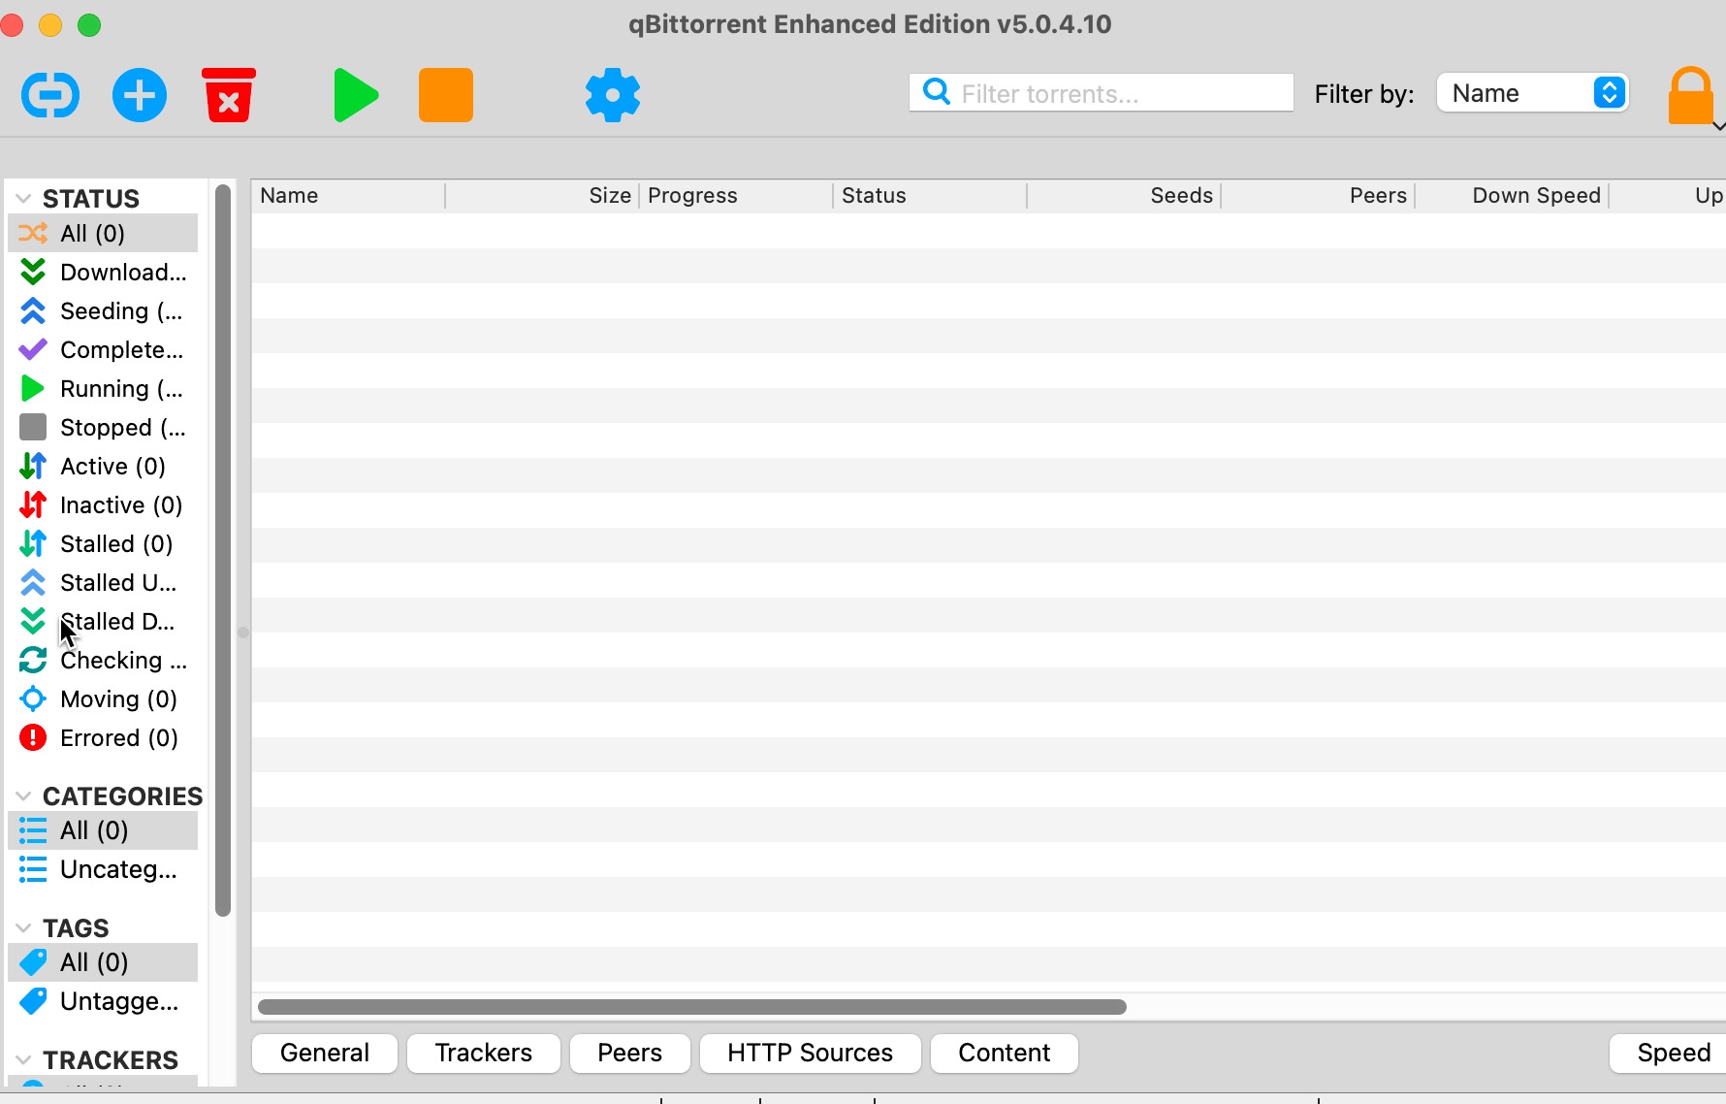Sort by the Size column header
The height and width of the screenshot is (1104, 1726).
tap(543, 196)
